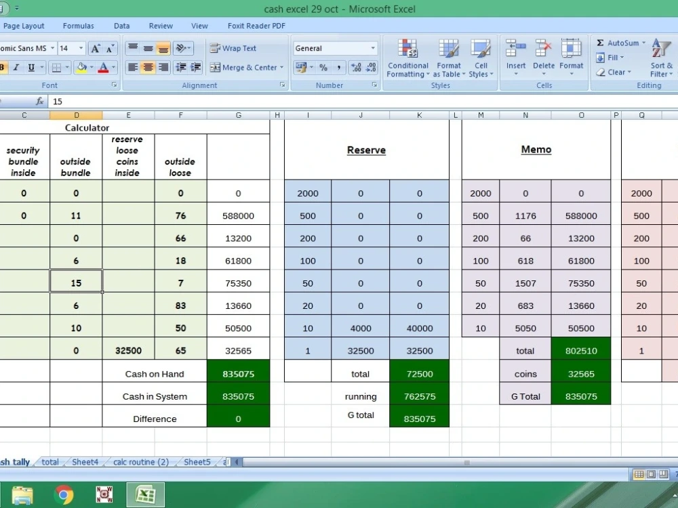678x508 pixels.
Task: Open the font size dropdown
Action: point(81,48)
